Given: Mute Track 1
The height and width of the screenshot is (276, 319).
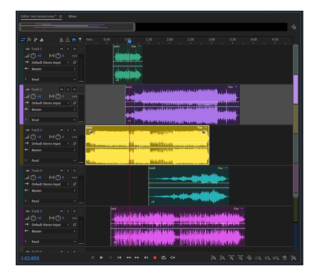Looking at the screenshot, I should [61, 49].
